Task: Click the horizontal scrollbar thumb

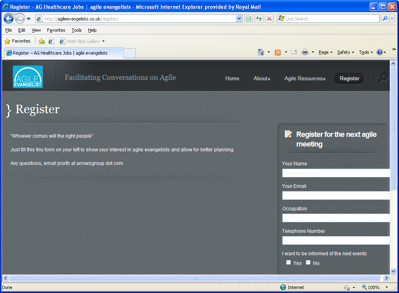Action: [x=195, y=278]
